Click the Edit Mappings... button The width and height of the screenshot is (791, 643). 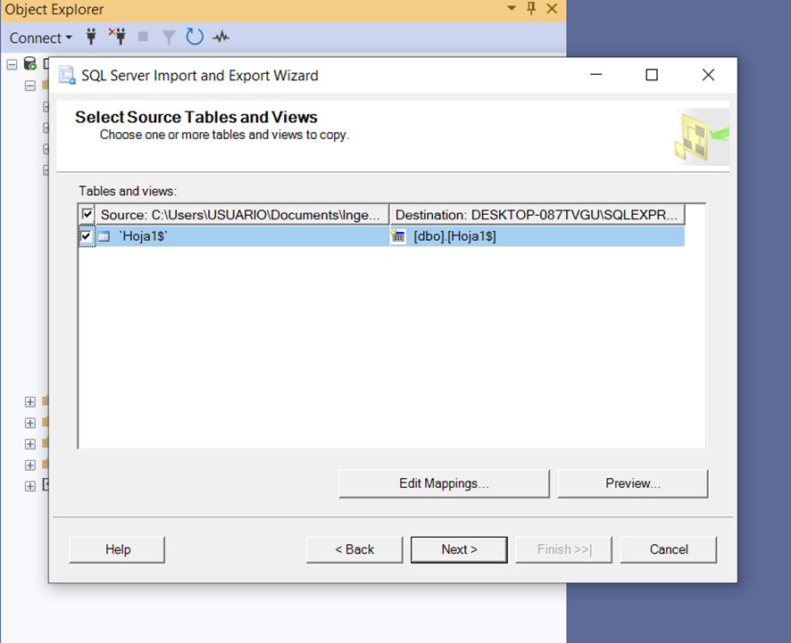(444, 483)
